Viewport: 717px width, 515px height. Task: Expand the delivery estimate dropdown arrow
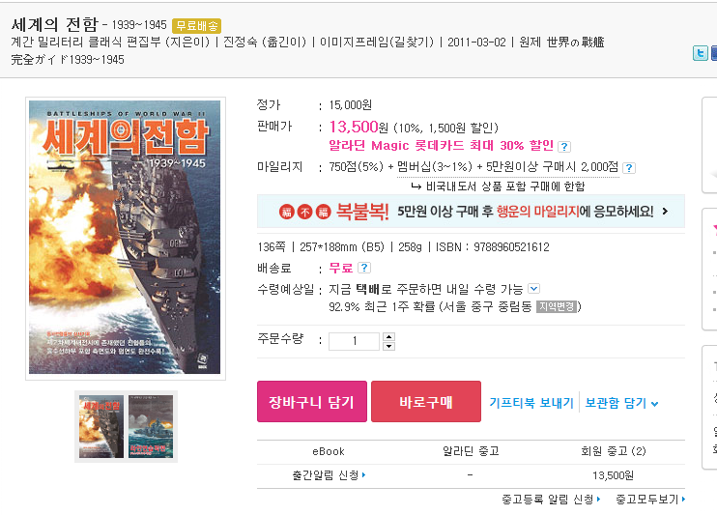pos(533,289)
